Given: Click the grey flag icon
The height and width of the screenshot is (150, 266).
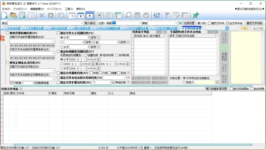Looking at the screenshot, I should coord(167,15).
